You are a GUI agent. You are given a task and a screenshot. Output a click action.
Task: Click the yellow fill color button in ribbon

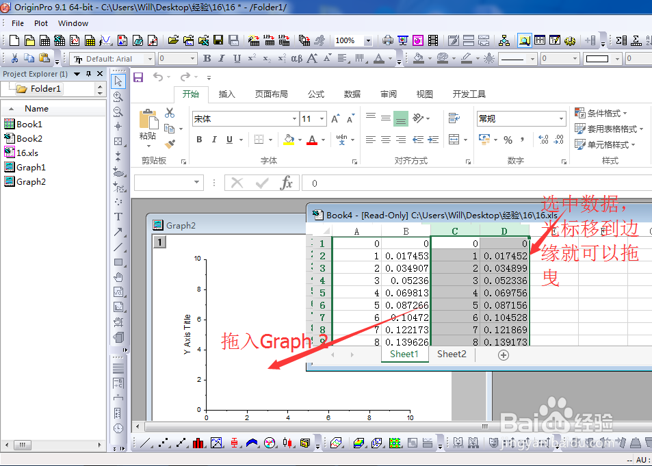tap(289, 140)
